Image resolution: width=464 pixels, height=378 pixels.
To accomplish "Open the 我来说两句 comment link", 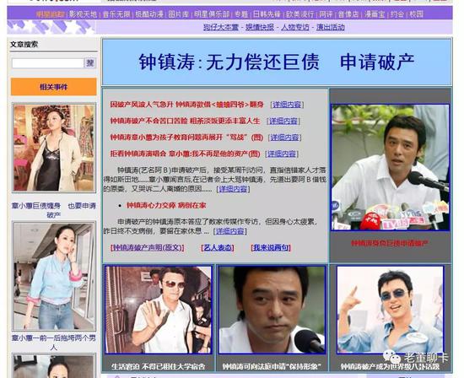I will click(271, 247).
